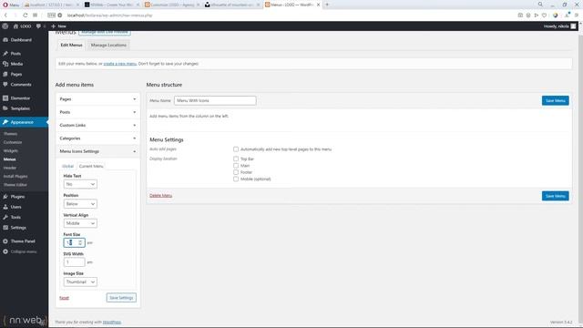Open Media in the admin sidebar

pyautogui.click(x=16, y=64)
